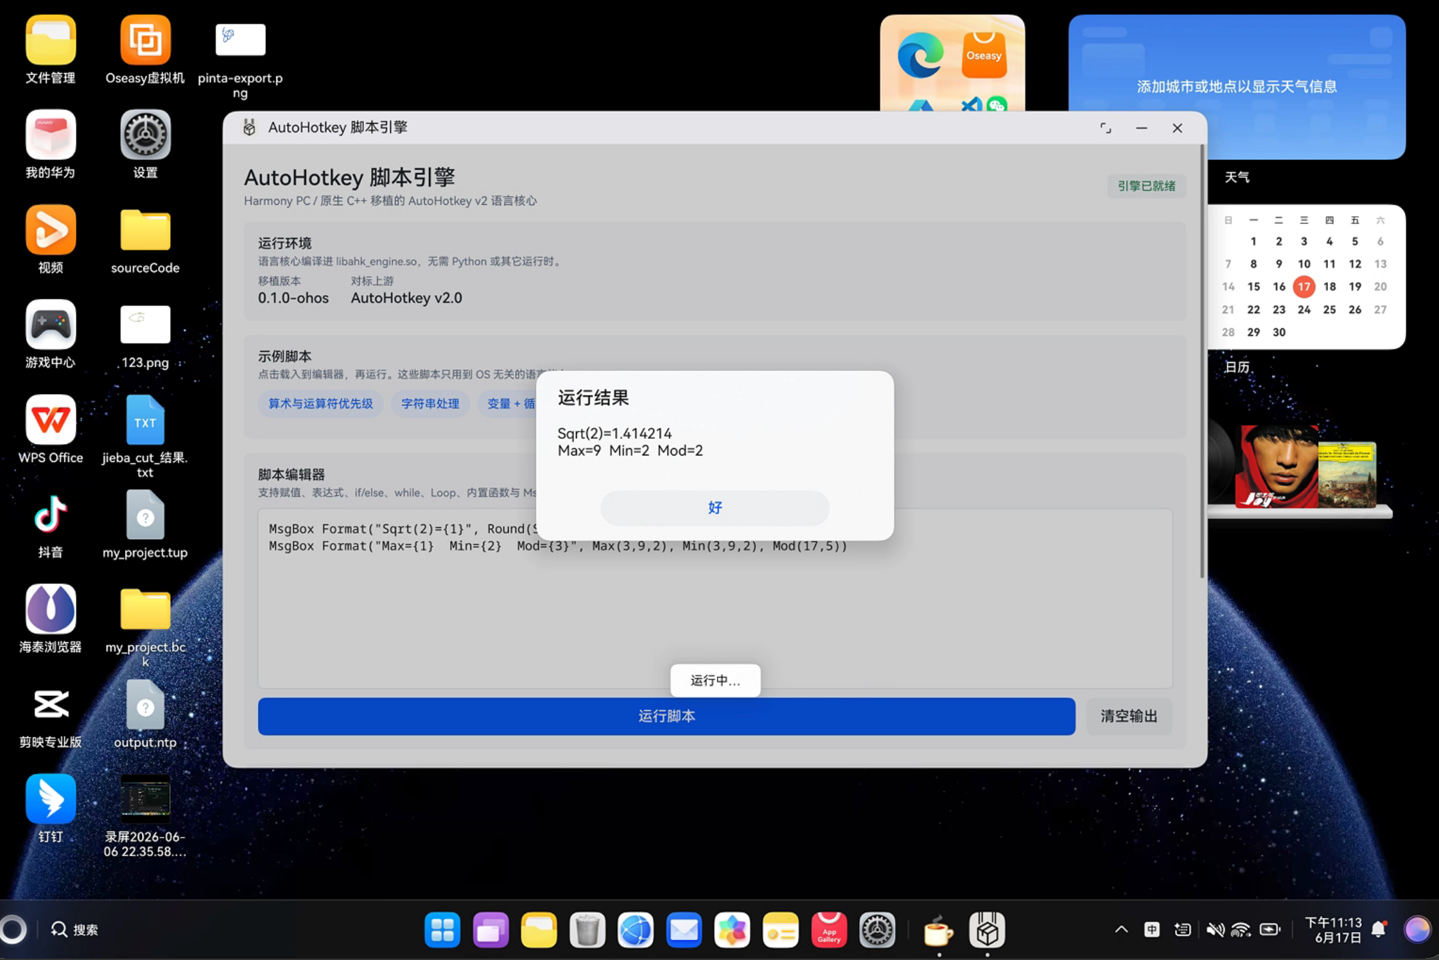
Task: Open Microsoft Edge in the desktop folder widget
Action: (920, 55)
